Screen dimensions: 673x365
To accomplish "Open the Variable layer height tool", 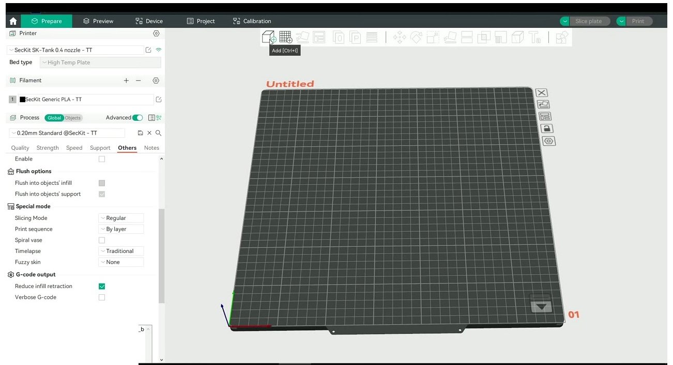I will tap(372, 37).
